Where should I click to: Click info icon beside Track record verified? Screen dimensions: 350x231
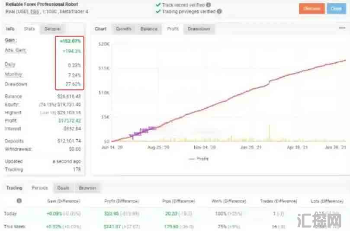point(209,5)
